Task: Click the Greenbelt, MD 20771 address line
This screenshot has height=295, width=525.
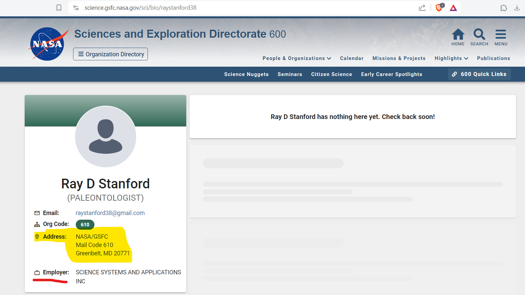Action: [103, 253]
